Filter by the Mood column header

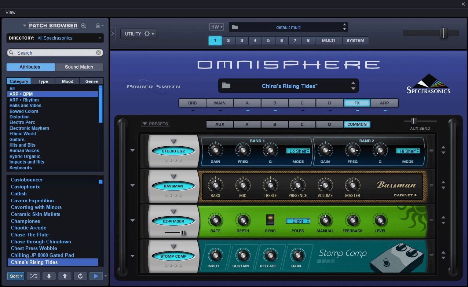click(67, 81)
